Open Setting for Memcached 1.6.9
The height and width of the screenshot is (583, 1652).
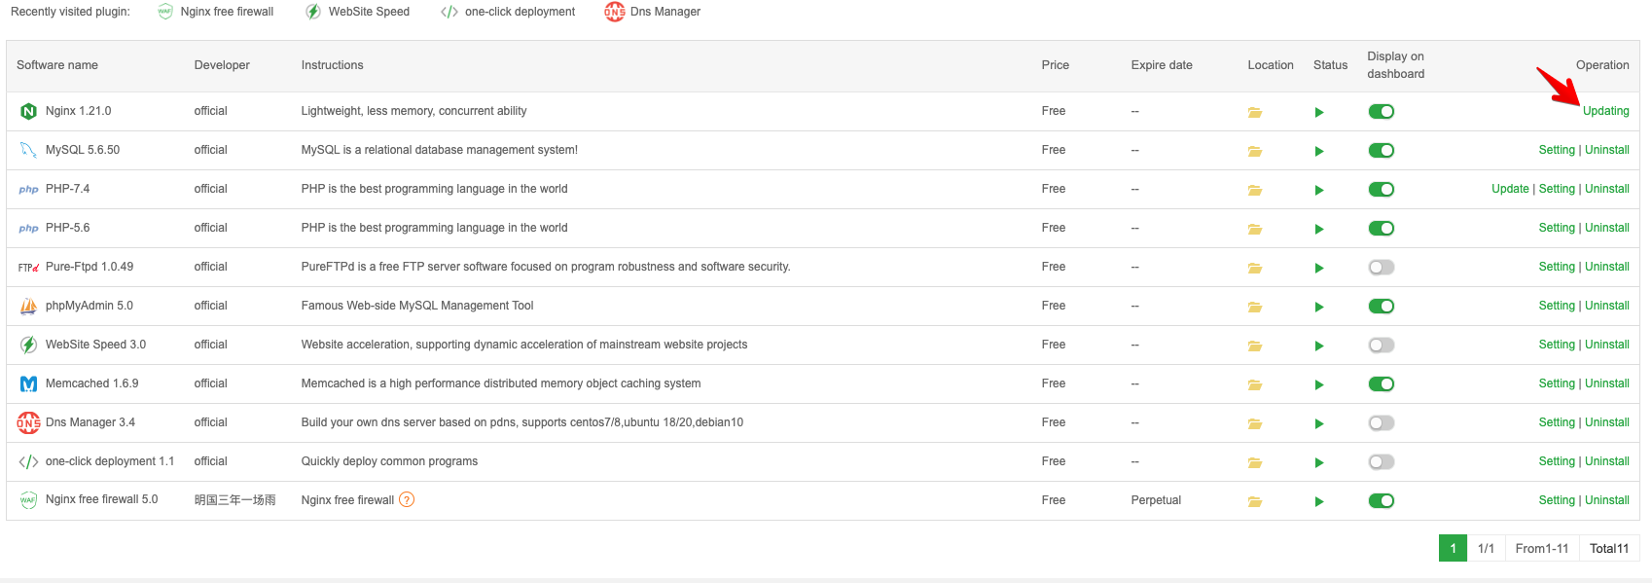click(1556, 383)
